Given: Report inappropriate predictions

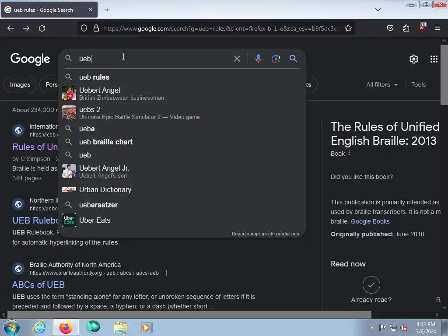Looking at the screenshot, I should 266,234.
